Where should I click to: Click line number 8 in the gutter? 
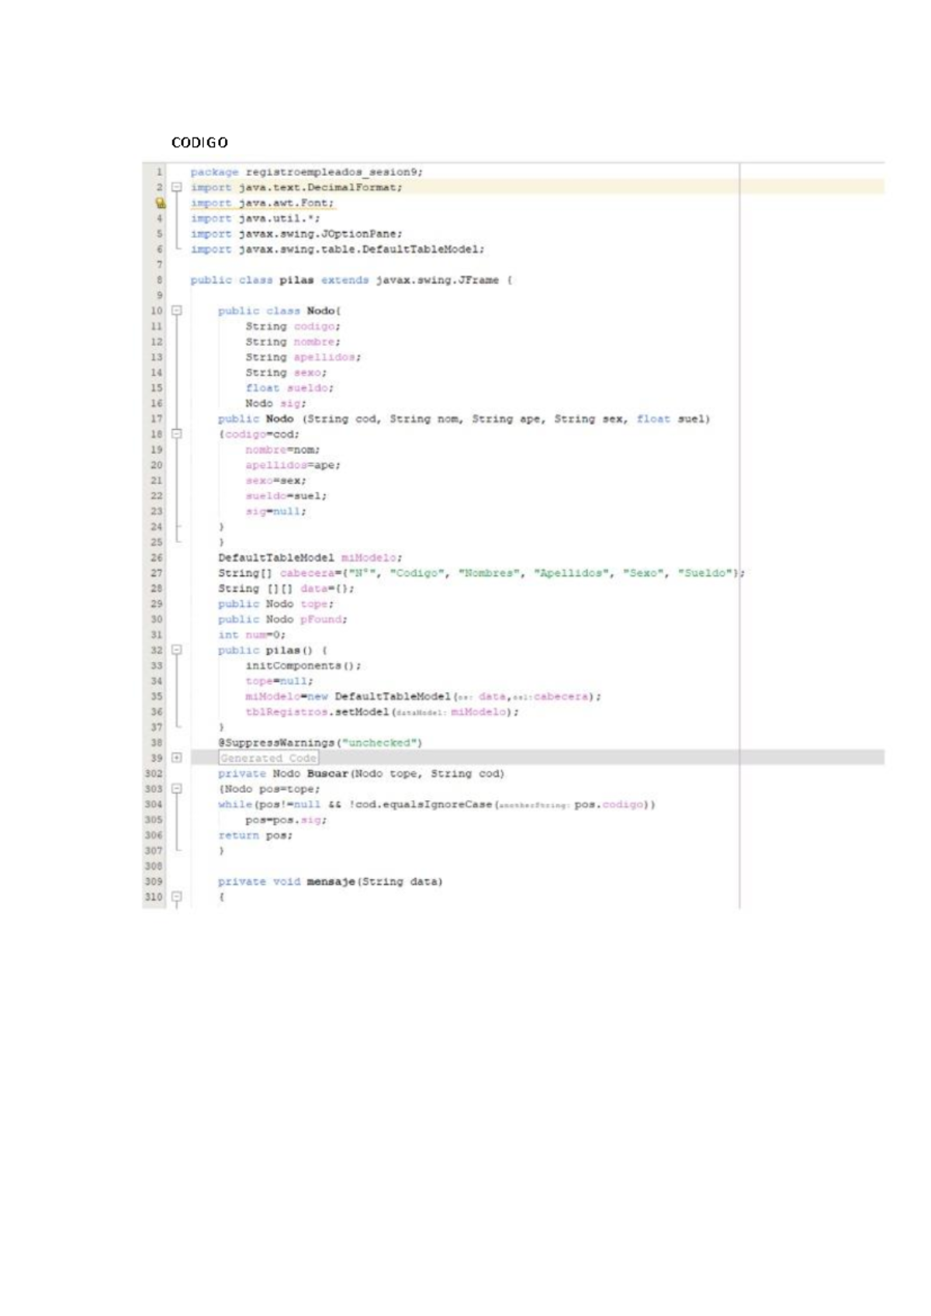tap(159, 280)
